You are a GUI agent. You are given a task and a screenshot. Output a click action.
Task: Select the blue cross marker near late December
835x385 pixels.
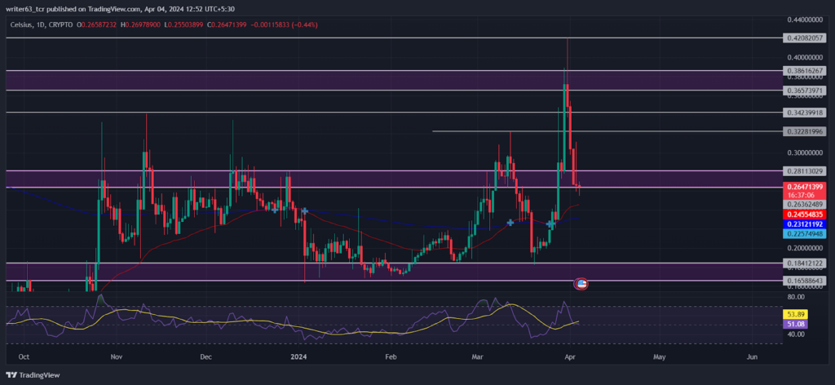tap(275, 210)
